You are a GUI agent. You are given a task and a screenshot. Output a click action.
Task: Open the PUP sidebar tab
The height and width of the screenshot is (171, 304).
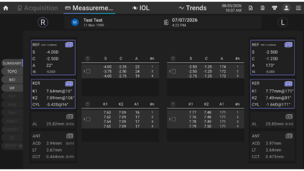click(12, 96)
